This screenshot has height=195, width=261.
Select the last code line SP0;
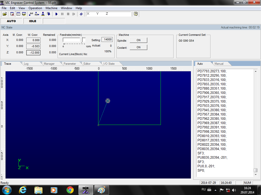(x=201, y=170)
